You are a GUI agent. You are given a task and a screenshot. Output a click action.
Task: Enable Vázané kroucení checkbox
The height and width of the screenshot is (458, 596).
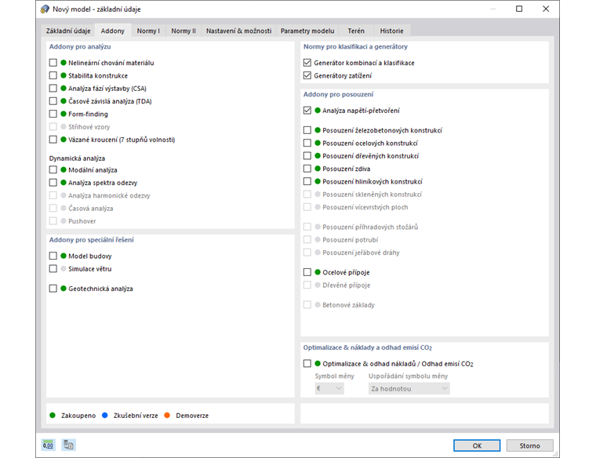click(53, 140)
